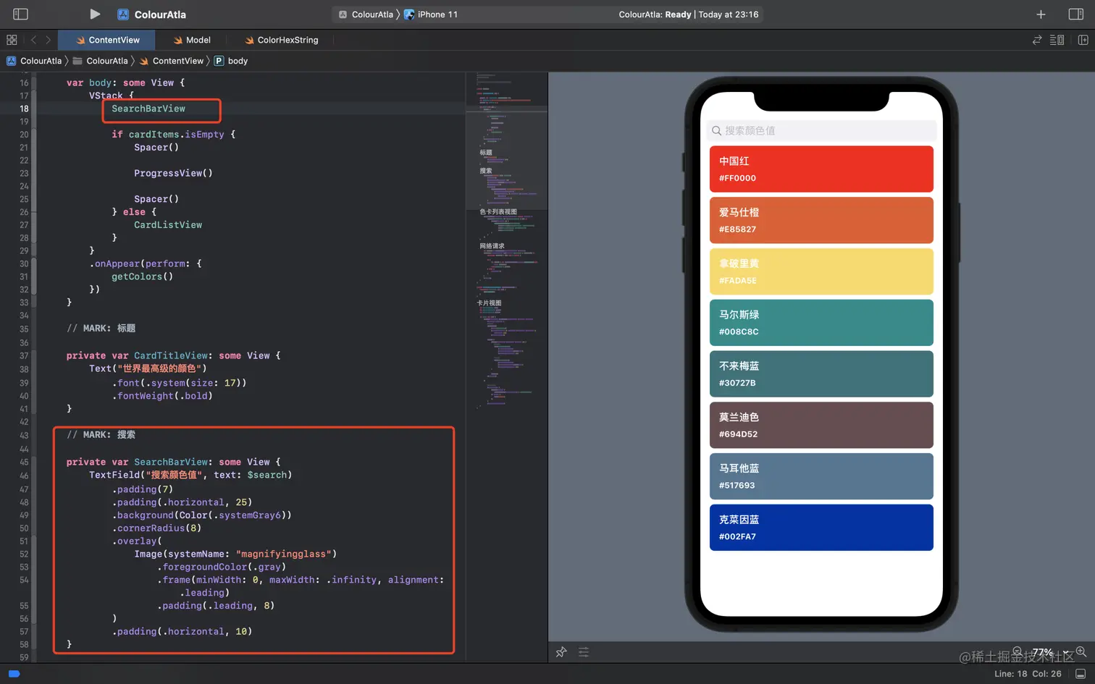1095x684 pixels.
Task: Click blue breakpoint indicator at bottom left
Action: click(x=14, y=674)
